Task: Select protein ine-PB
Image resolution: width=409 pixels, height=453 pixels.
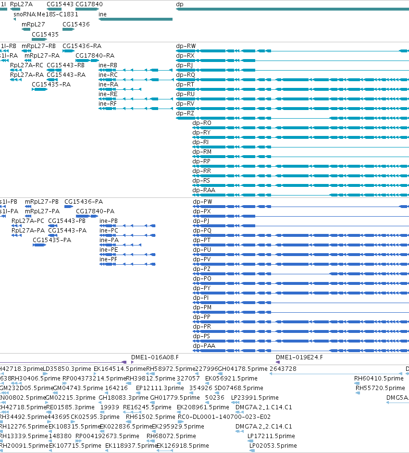Action: [109, 220]
